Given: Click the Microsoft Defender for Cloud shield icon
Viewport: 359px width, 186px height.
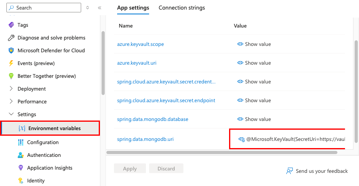Looking at the screenshot, I should coord(11,50).
